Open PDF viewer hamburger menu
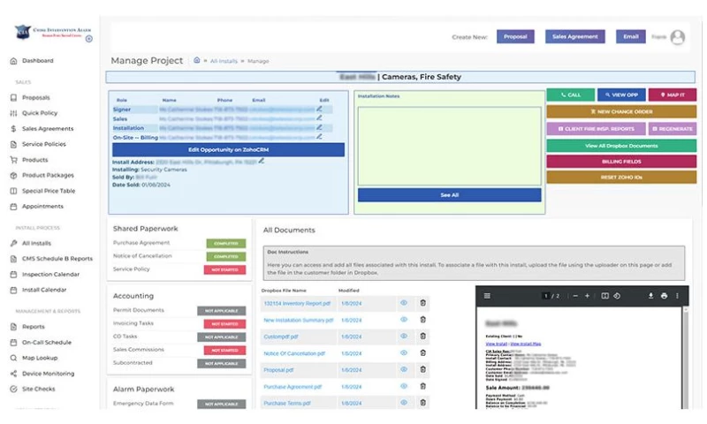This screenshot has width=707, height=424. tap(487, 296)
